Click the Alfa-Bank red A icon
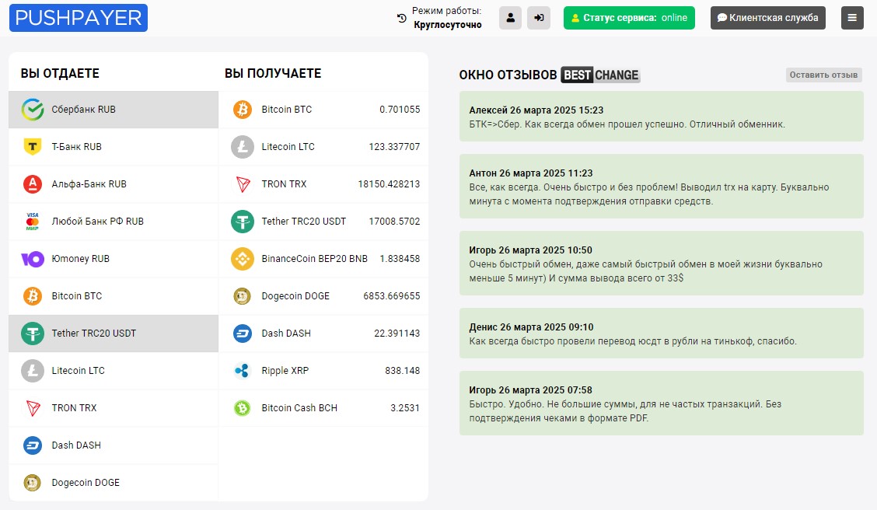This screenshot has width=877, height=510. [x=33, y=184]
